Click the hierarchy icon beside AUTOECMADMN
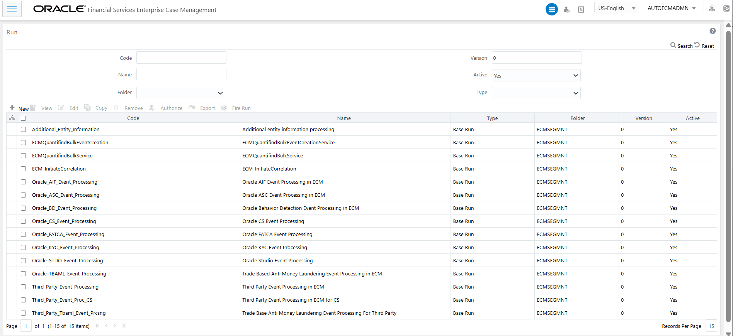The width and height of the screenshot is (733, 336). click(x=712, y=8)
